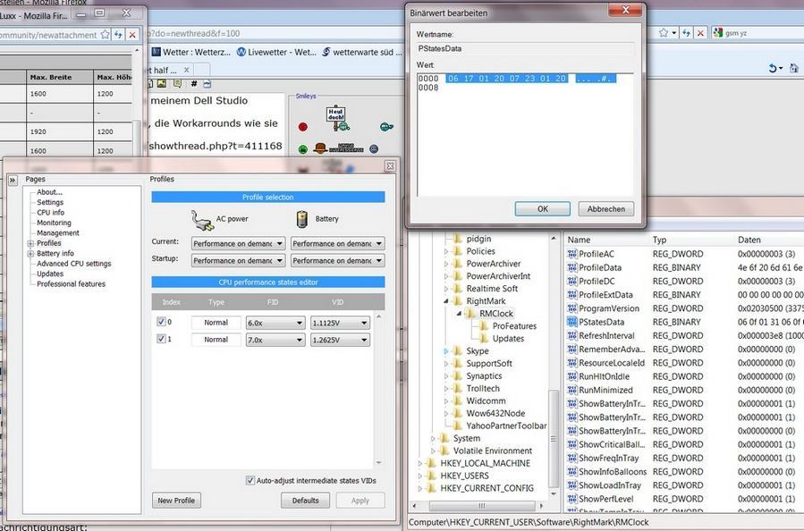Open the CPU info page
Viewport: 804px width, 531px height.
click(x=50, y=213)
